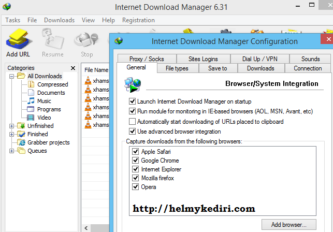Open the Registration menu
Viewport: 333px width, 232px height.
(x=138, y=20)
